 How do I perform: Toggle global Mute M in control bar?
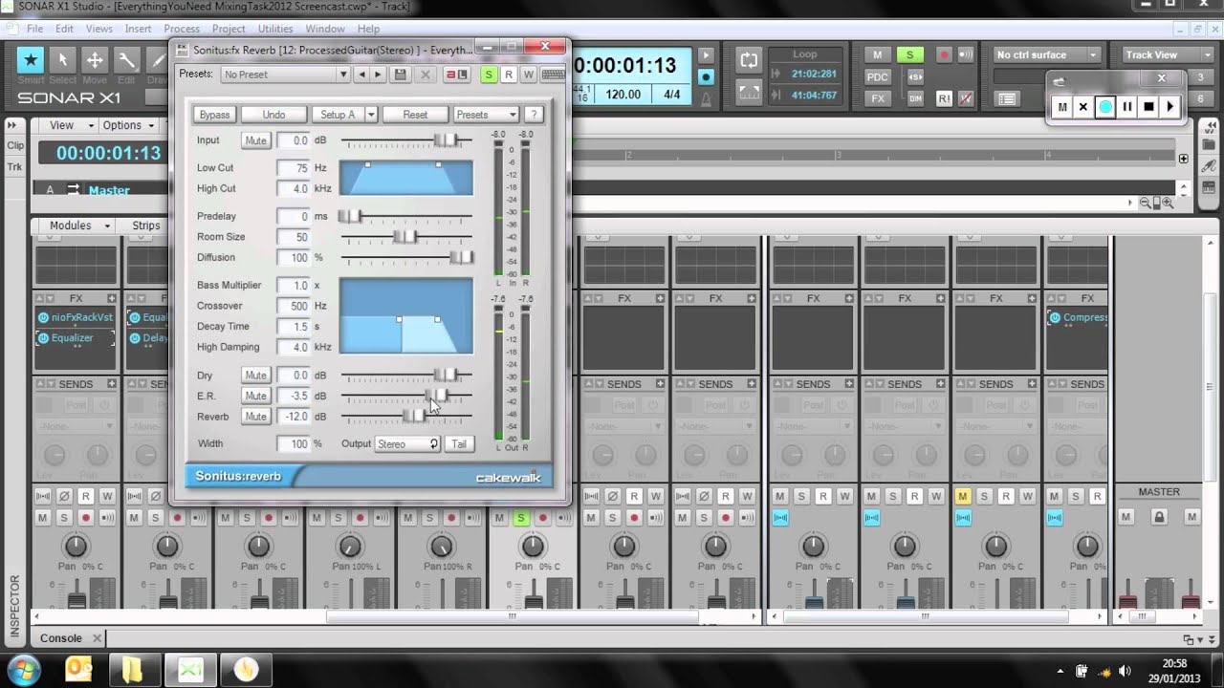point(877,54)
